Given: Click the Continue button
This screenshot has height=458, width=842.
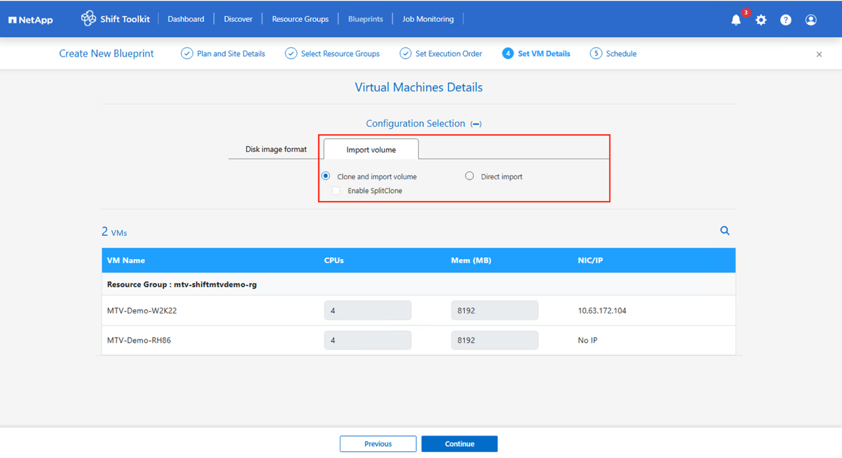Looking at the screenshot, I should [x=459, y=443].
